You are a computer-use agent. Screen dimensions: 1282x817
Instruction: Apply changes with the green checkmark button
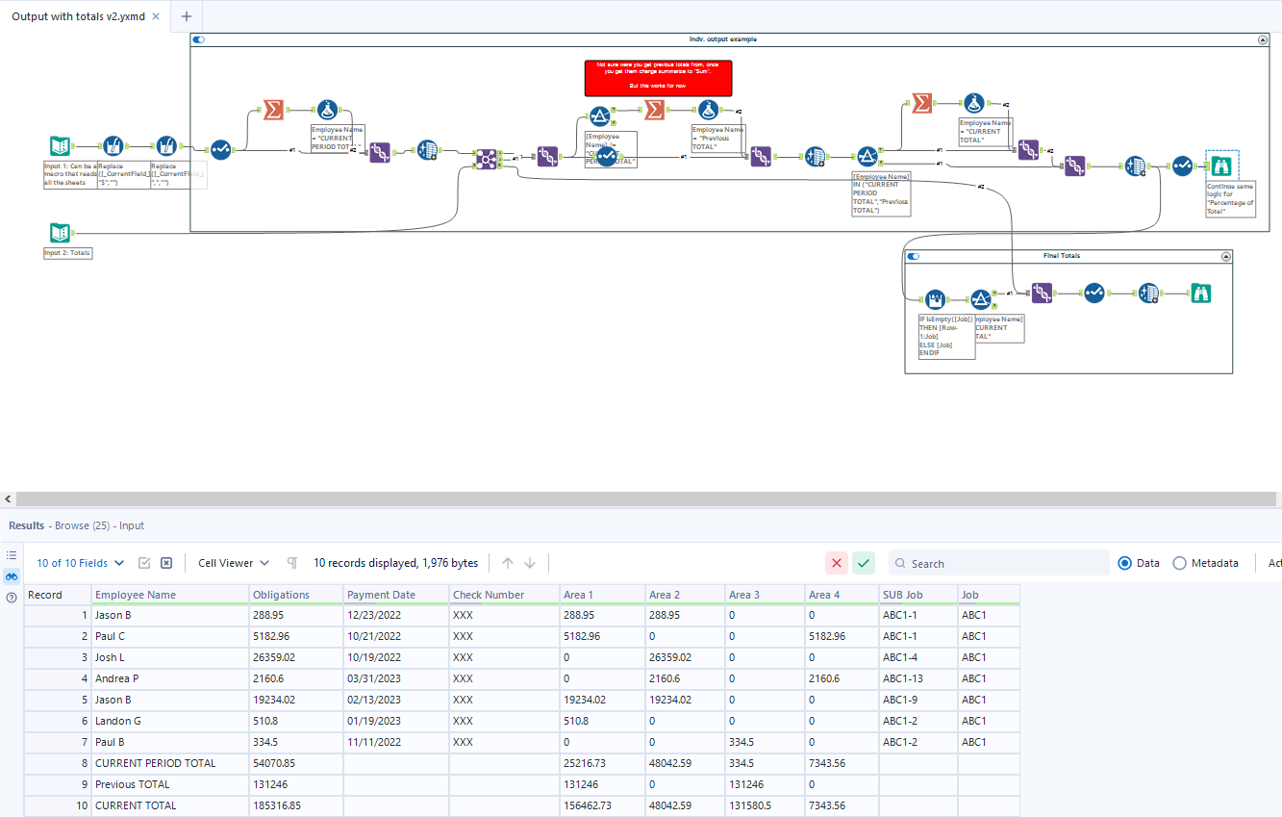click(x=863, y=563)
